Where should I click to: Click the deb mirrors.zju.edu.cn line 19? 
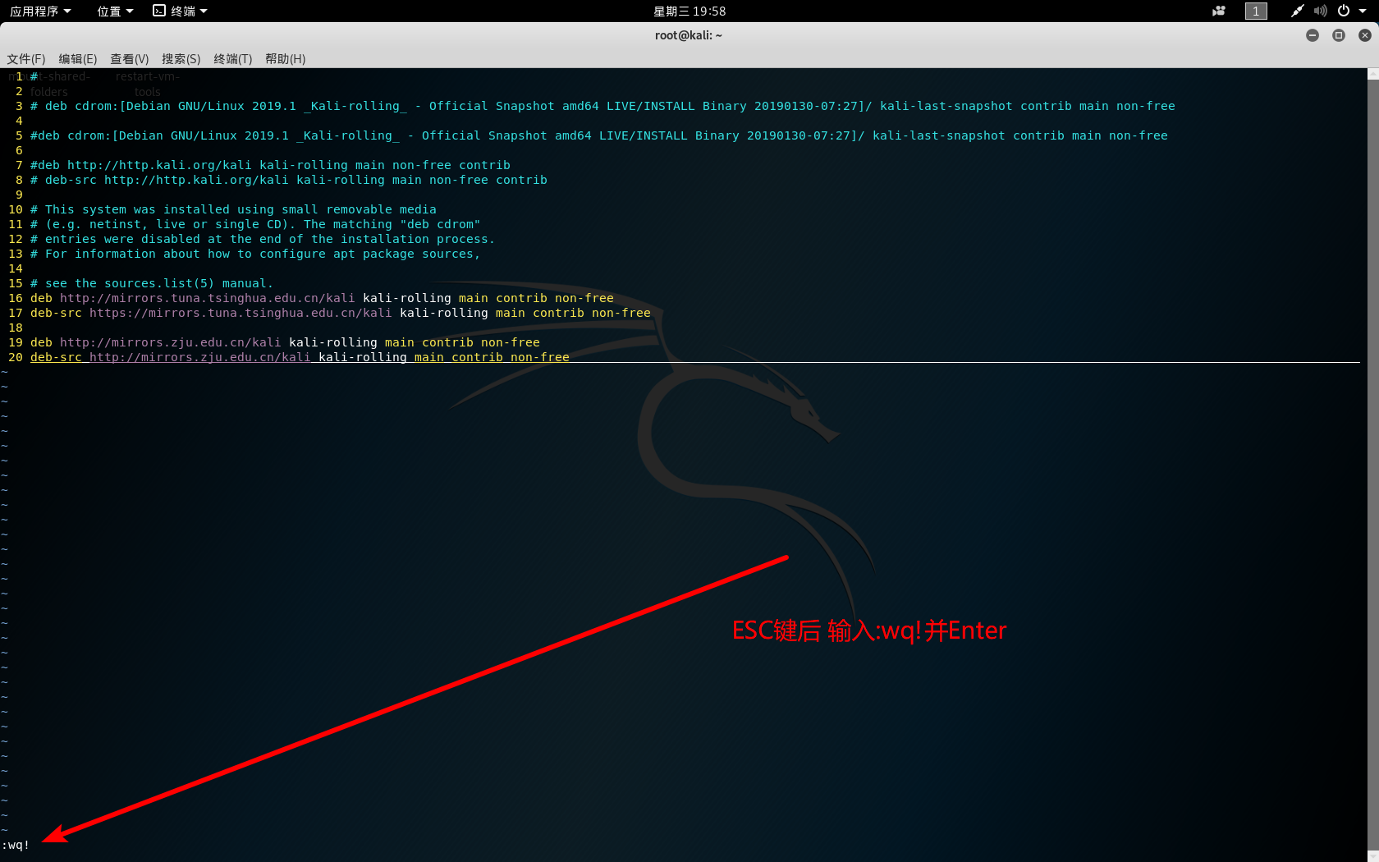[285, 342]
